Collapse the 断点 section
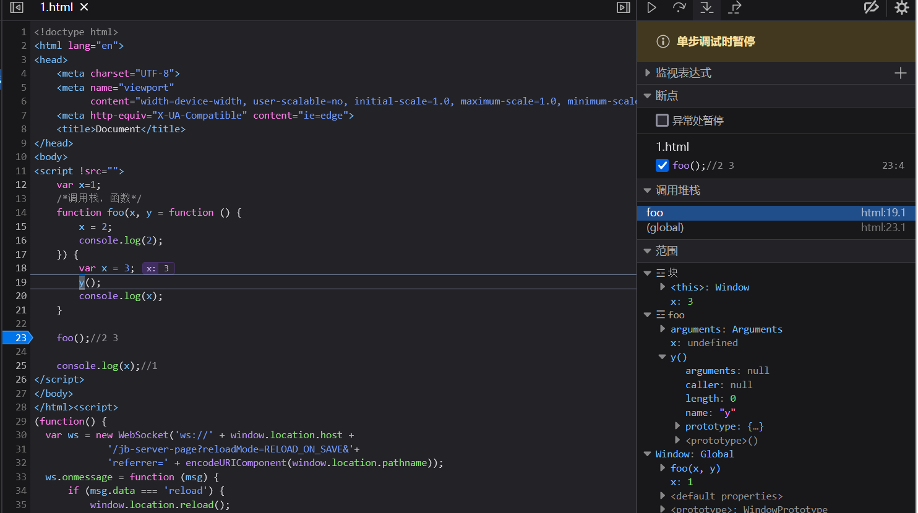This screenshot has width=918, height=513. (x=648, y=96)
